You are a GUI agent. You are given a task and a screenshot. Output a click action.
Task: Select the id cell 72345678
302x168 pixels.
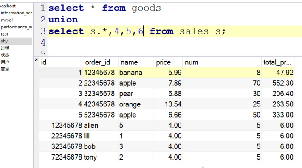point(61,157)
